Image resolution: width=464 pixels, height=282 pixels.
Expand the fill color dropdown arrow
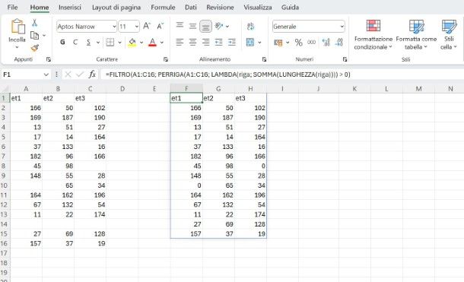point(141,43)
